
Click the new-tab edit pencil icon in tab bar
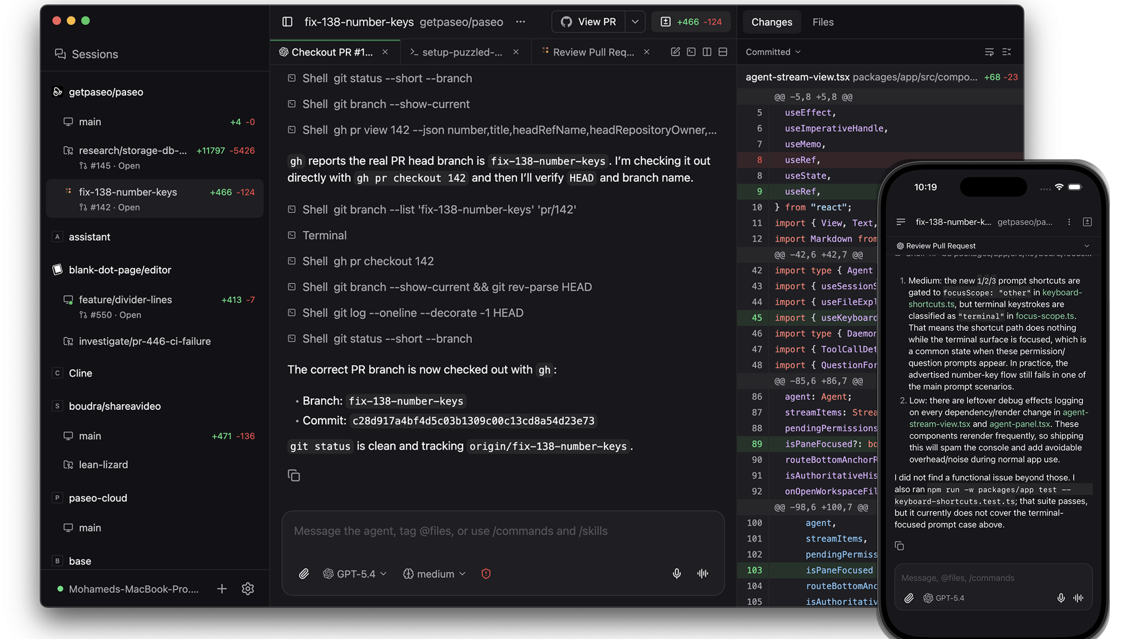pyautogui.click(x=675, y=52)
